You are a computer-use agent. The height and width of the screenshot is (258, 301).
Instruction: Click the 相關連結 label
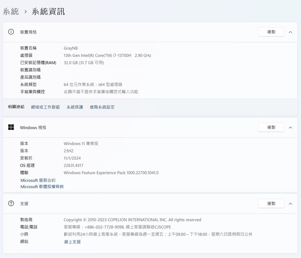[16, 107]
